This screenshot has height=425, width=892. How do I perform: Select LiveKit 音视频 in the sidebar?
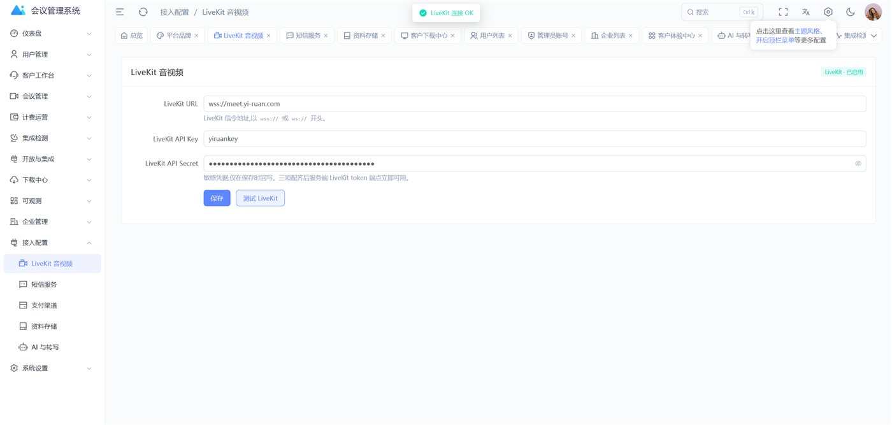(x=52, y=264)
